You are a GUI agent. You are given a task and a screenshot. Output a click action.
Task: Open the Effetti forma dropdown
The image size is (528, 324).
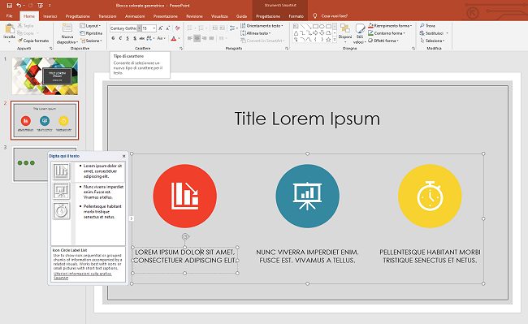point(383,41)
